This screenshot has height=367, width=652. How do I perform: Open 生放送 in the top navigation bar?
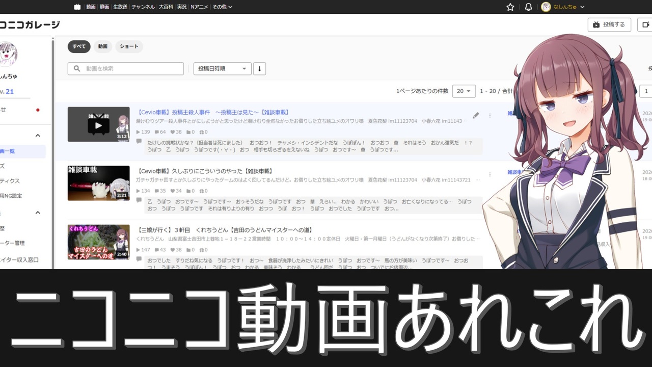[120, 7]
